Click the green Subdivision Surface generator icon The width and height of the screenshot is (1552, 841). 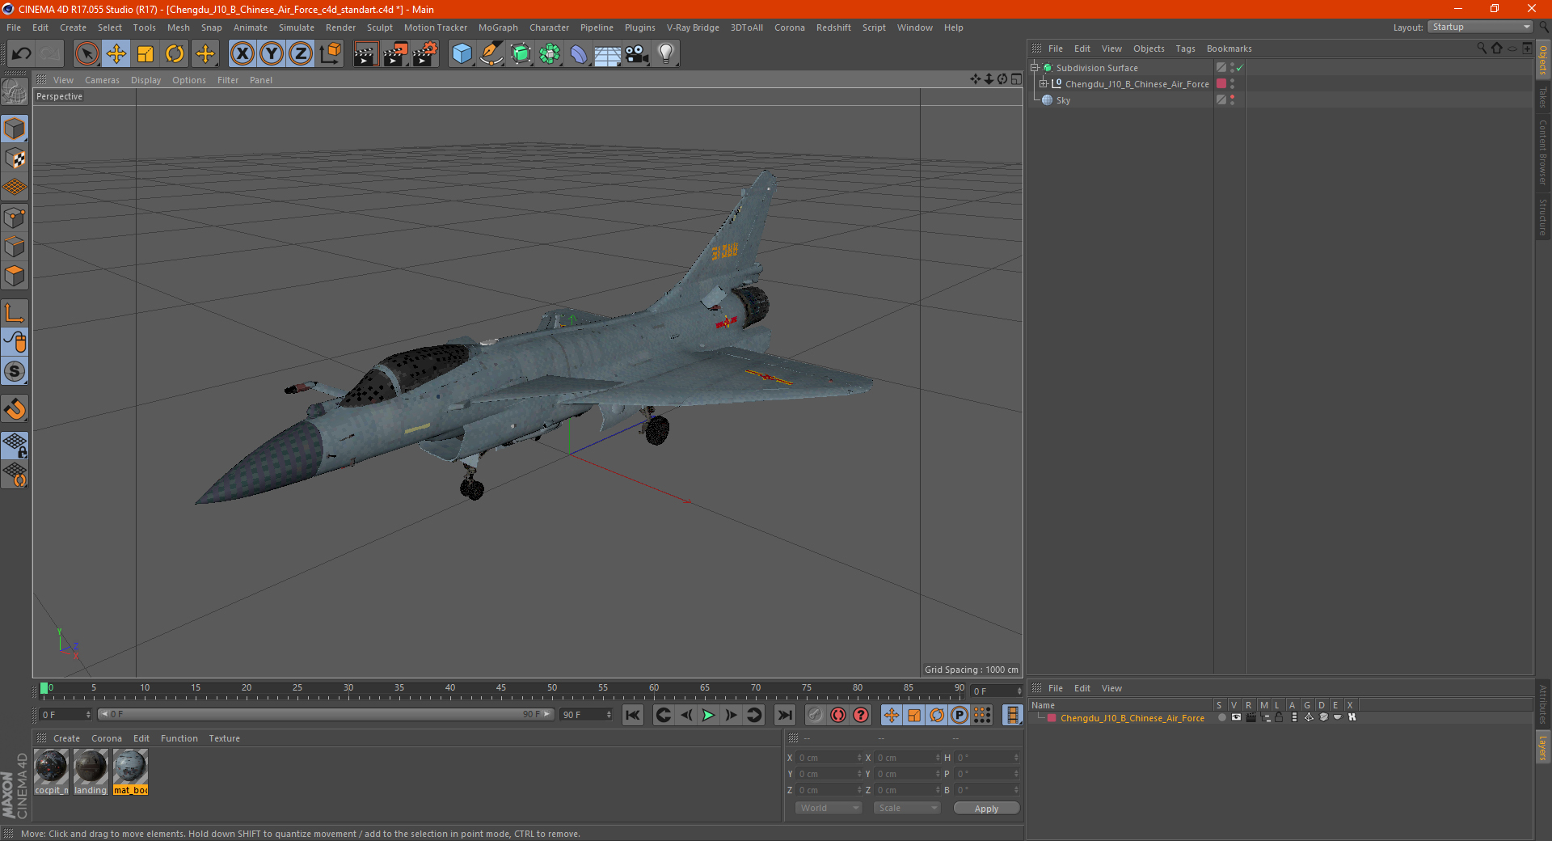[521, 54]
